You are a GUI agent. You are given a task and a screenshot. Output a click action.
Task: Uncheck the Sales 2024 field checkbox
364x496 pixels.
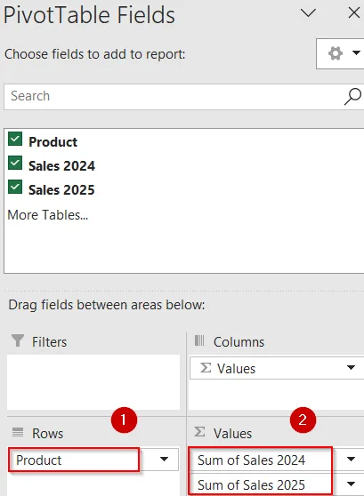click(15, 163)
